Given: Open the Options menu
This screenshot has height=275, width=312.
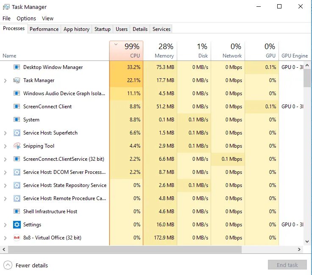Looking at the screenshot, I should 26,19.
